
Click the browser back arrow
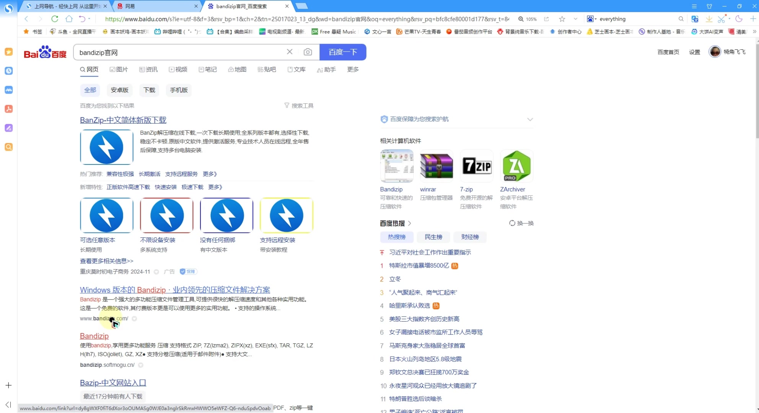tap(26, 19)
